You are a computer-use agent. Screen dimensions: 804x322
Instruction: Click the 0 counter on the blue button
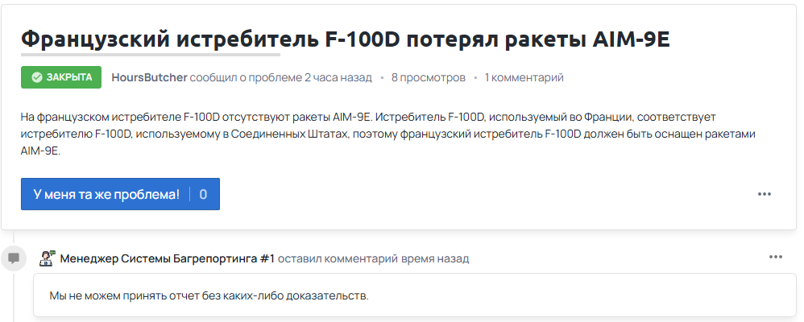click(204, 194)
